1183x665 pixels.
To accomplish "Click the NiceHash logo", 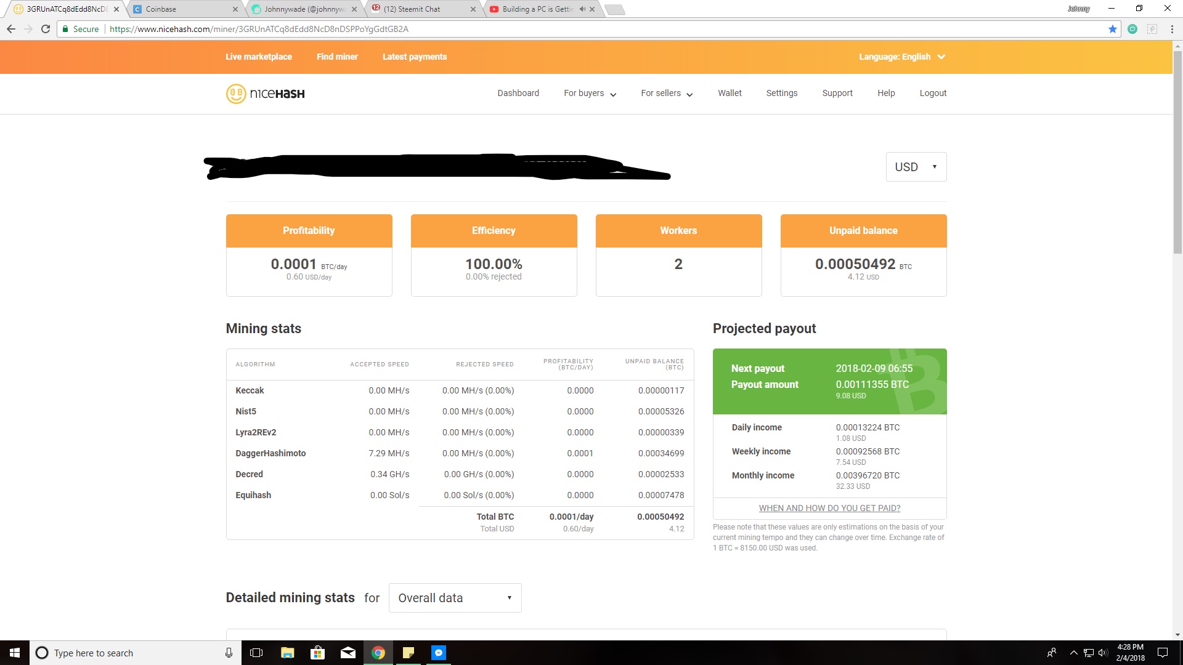I will pos(265,94).
